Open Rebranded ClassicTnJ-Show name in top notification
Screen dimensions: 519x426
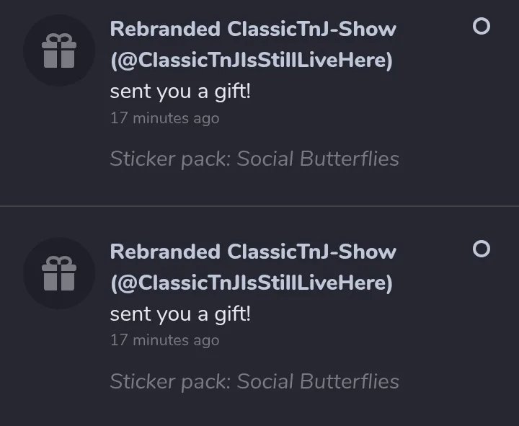pyautogui.click(x=253, y=30)
